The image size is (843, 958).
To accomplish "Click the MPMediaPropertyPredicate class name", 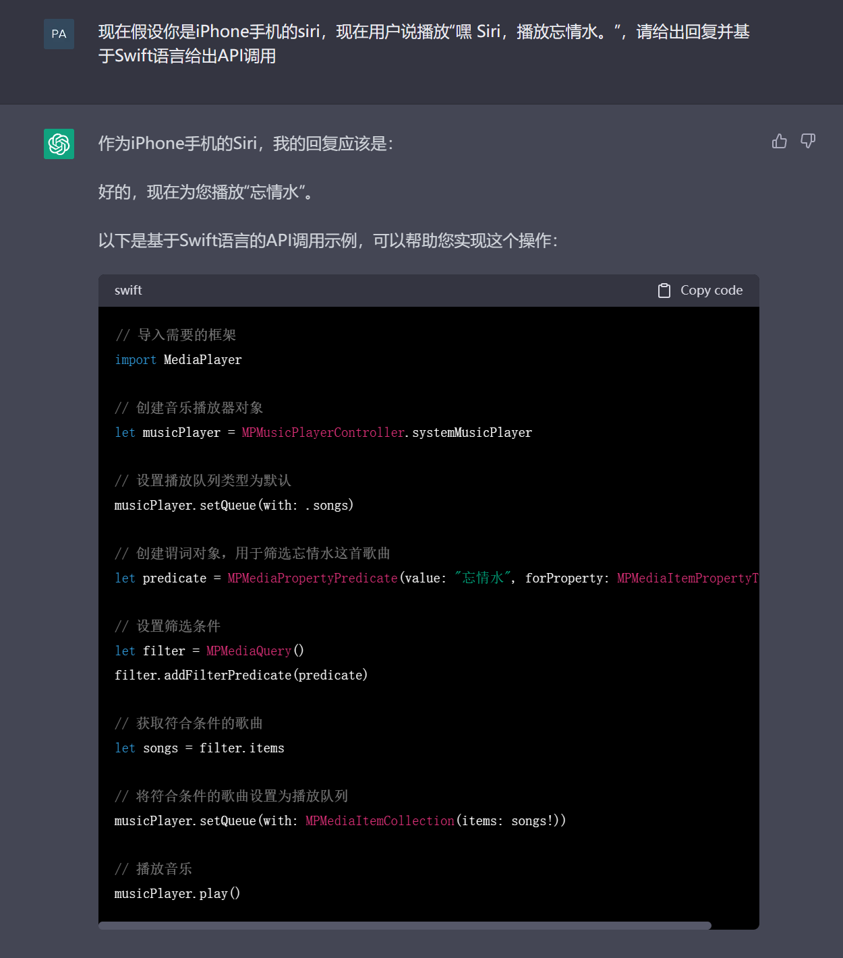I will [312, 578].
